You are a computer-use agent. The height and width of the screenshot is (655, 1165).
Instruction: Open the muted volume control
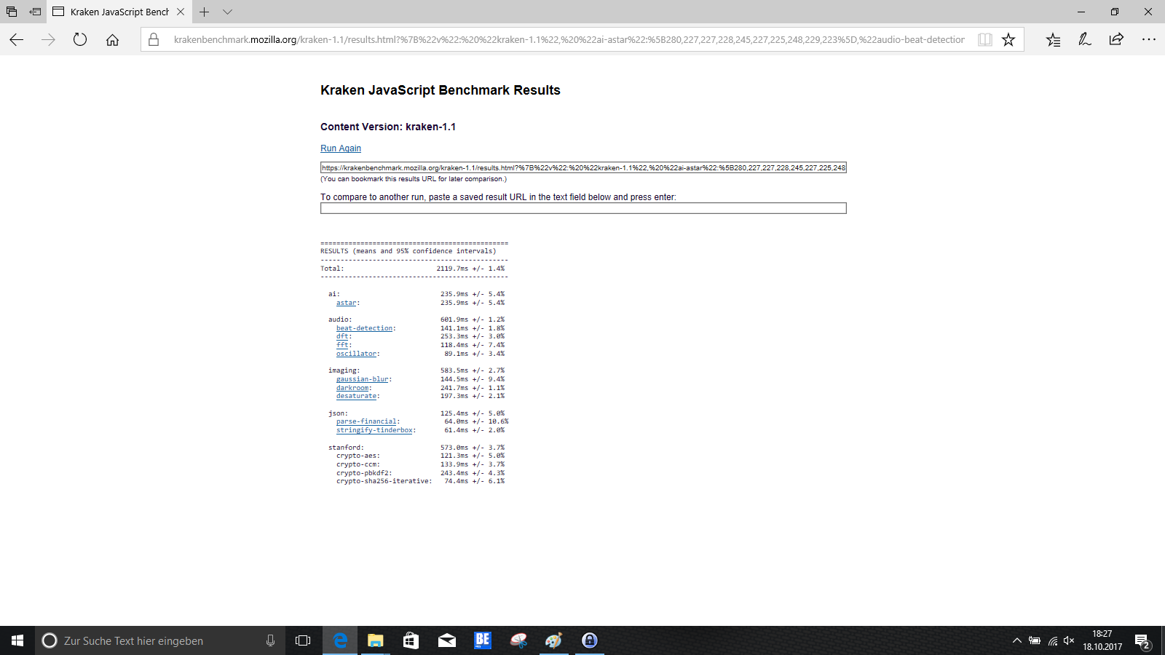coord(1069,640)
